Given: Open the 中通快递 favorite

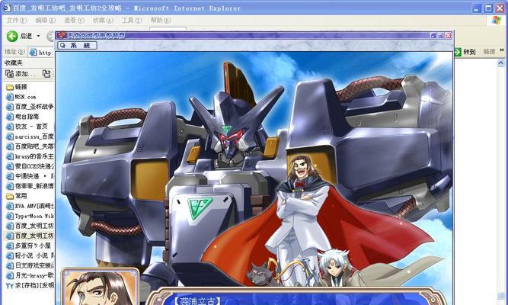Looking at the screenshot, I should 30,176.
